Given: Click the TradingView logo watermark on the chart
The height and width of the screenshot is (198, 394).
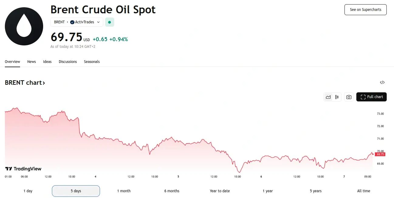Looking at the screenshot, I should 23,169.
